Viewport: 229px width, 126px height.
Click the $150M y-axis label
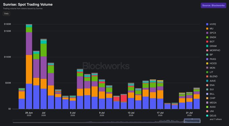pos(7,31)
